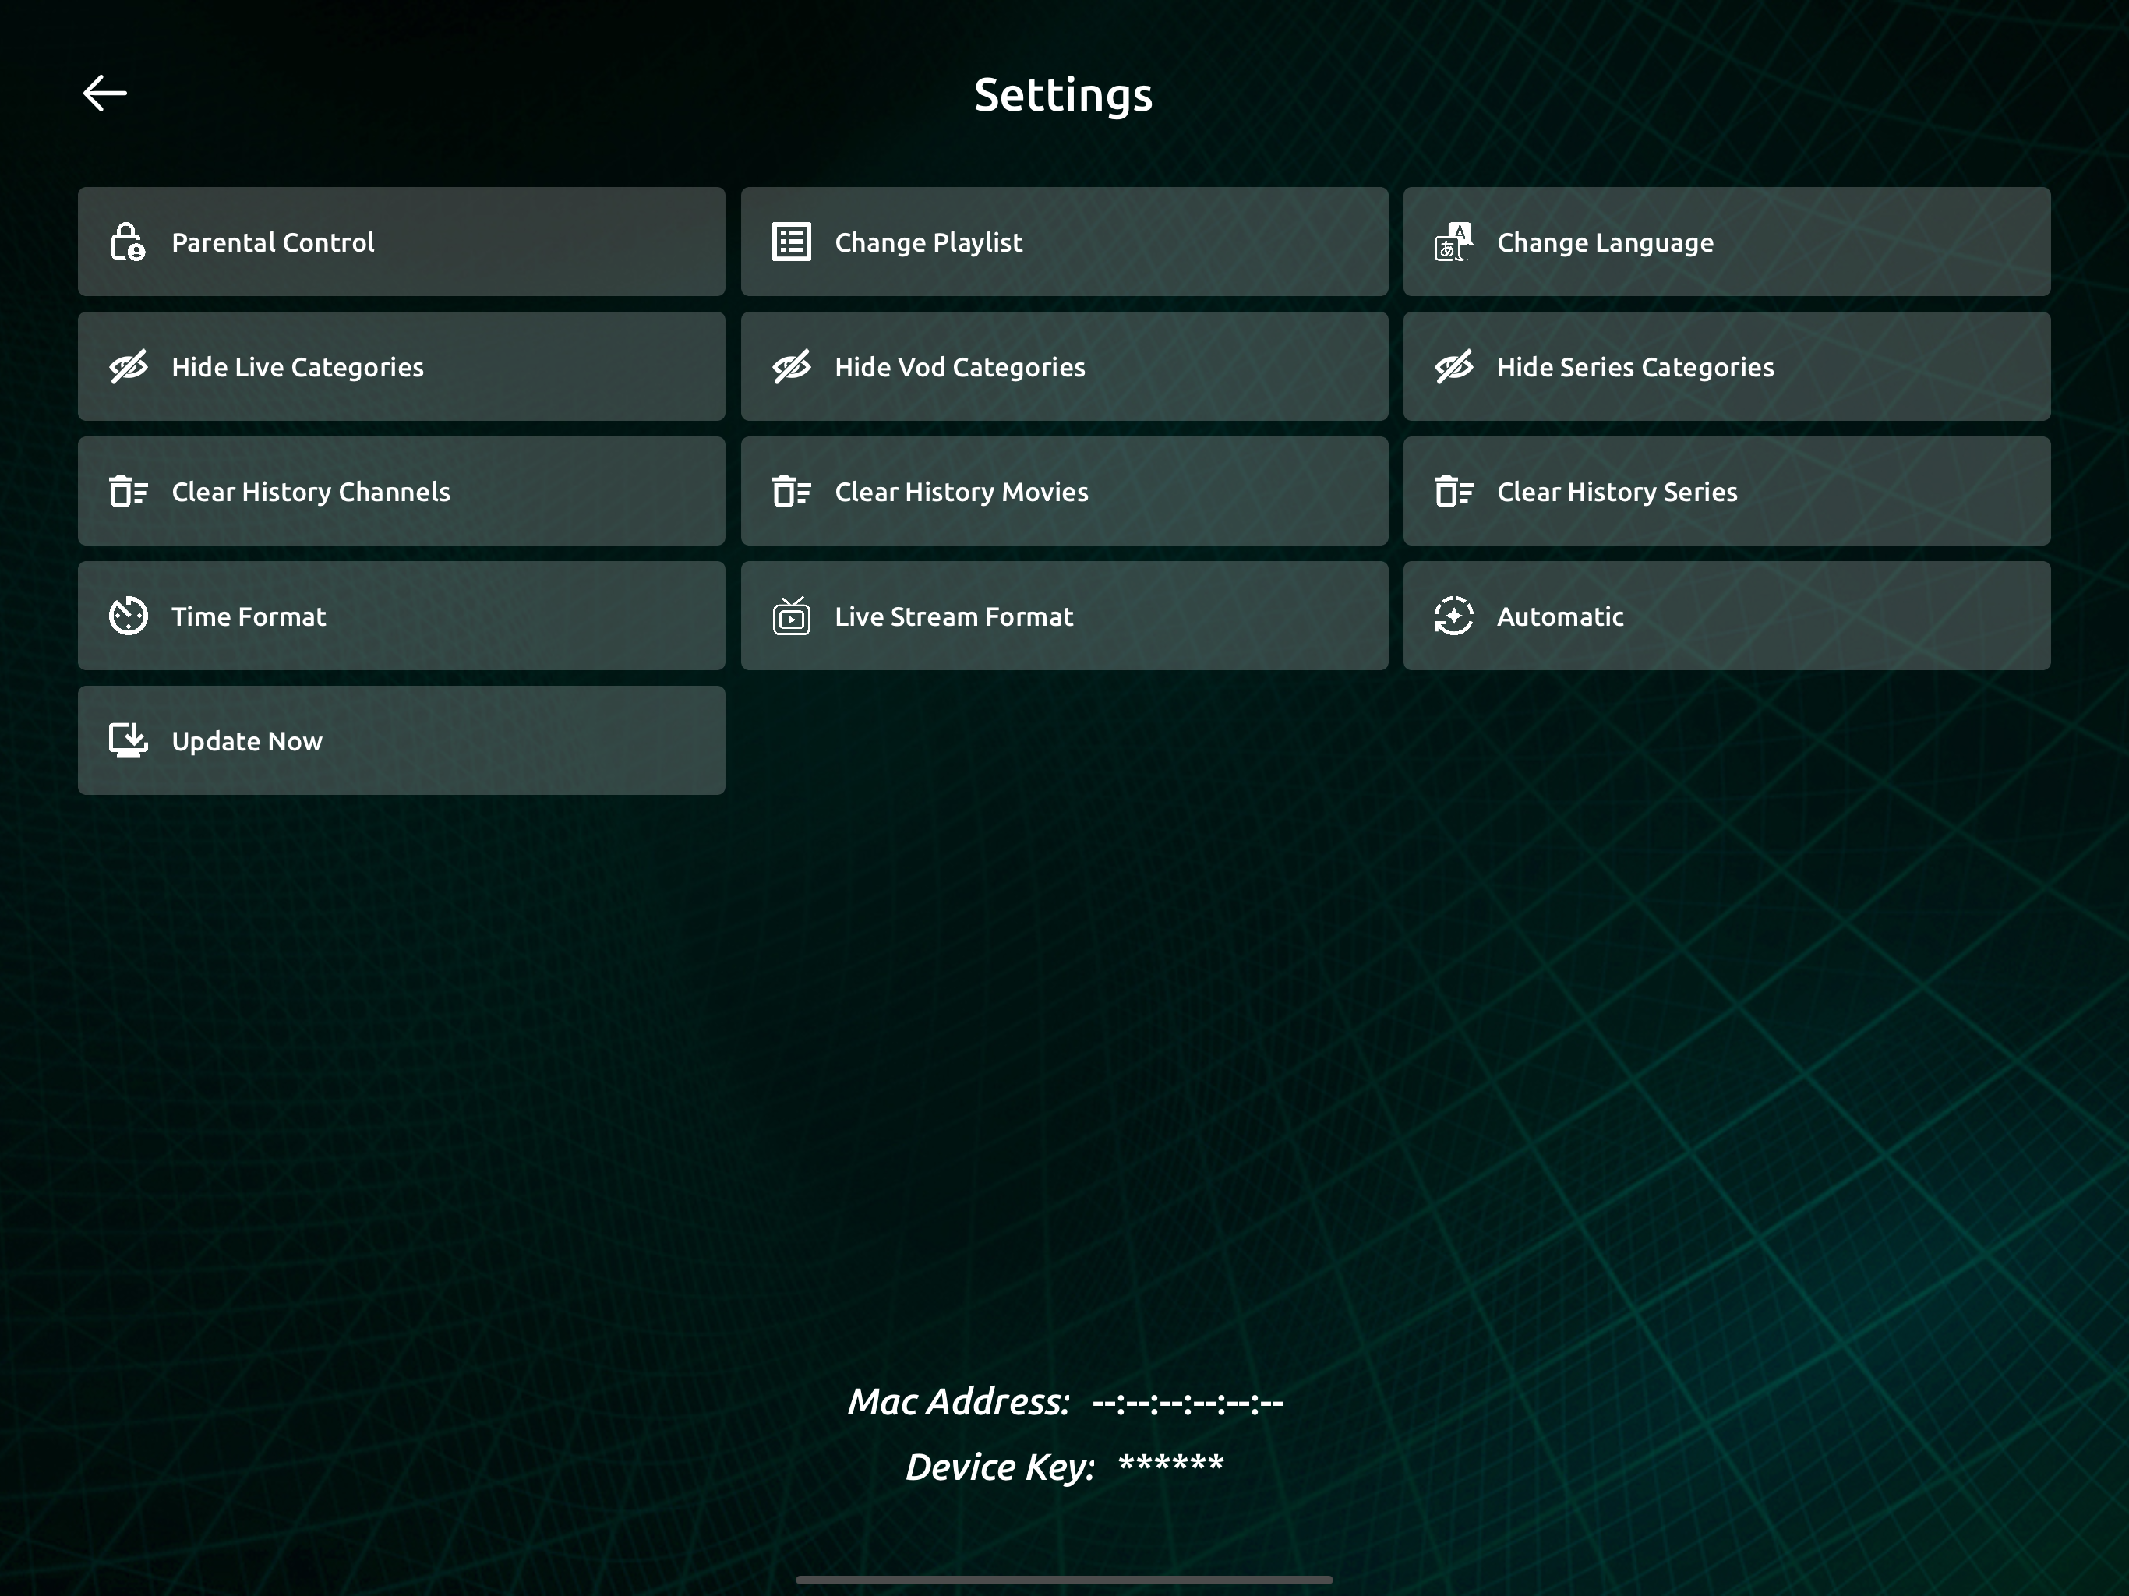Open the Change Playlist option

1064,242
